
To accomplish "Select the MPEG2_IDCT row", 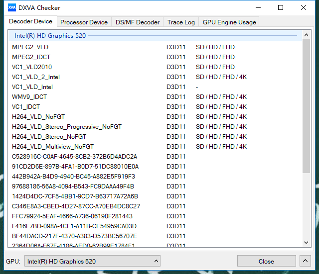I will point(156,57).
